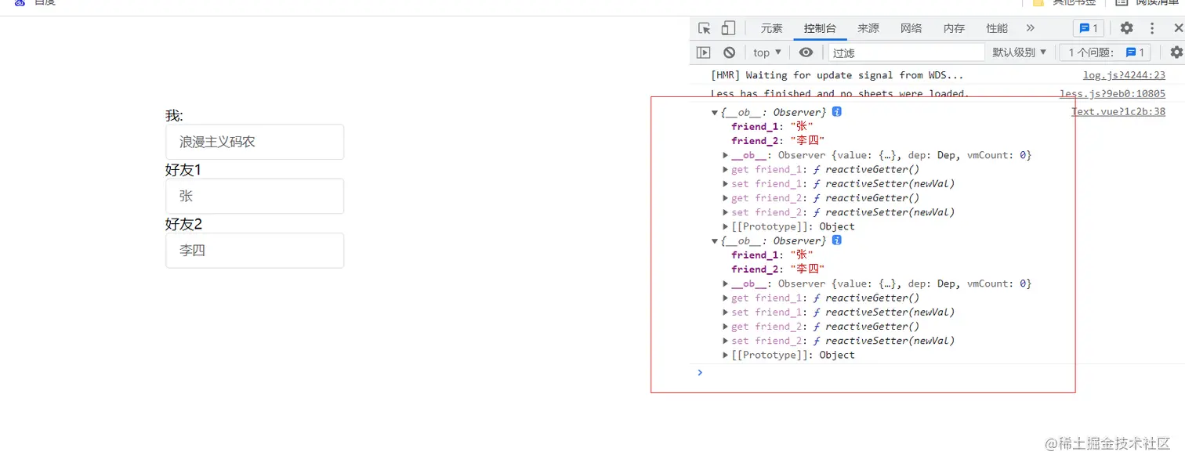Click the 1 个问题 issues button
The height and width of the screenshot is (466, 1185).
tap(1106, 52)
